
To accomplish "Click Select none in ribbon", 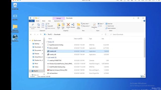I will click(110, 26).
